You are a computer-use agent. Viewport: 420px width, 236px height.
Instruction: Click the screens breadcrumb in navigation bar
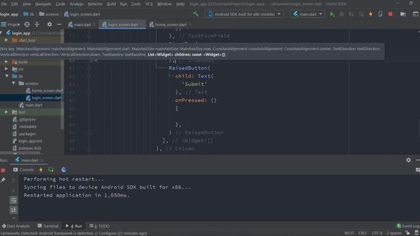(x=49, y=14)
